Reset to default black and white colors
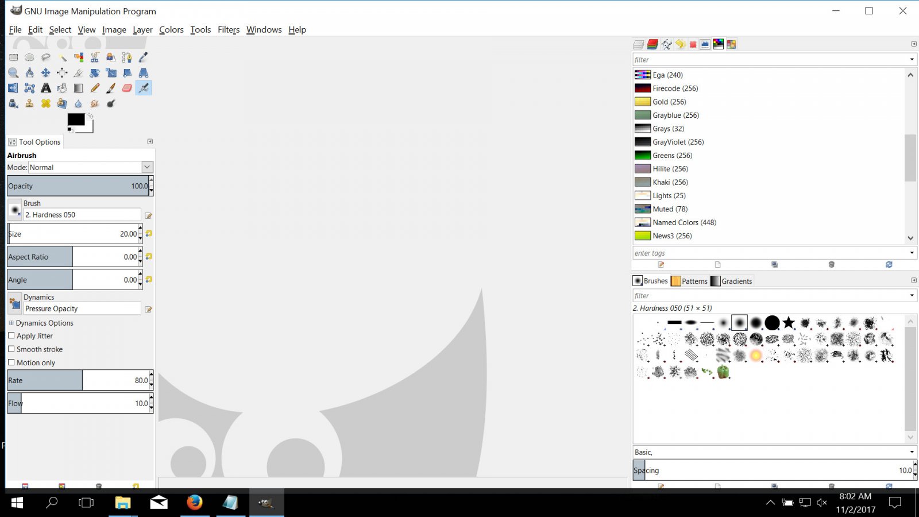Image resolution: width=919 pixels, height=517 pixels. 70,130
